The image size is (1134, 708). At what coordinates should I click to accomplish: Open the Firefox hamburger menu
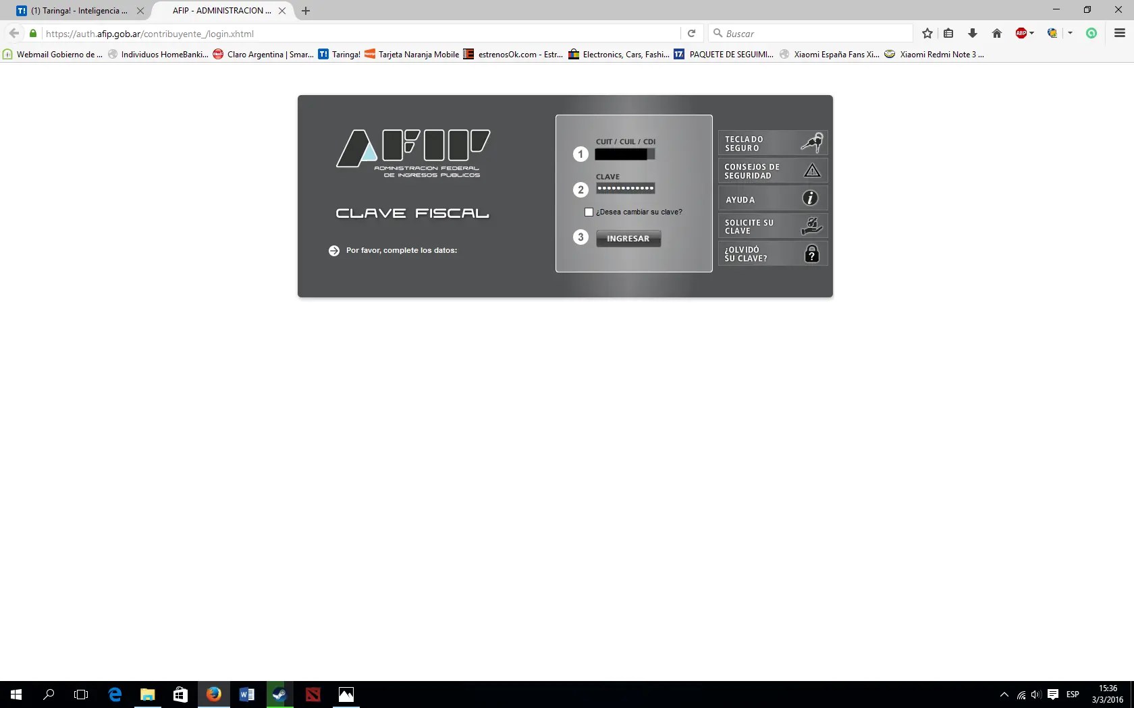tap(1120, 33)
